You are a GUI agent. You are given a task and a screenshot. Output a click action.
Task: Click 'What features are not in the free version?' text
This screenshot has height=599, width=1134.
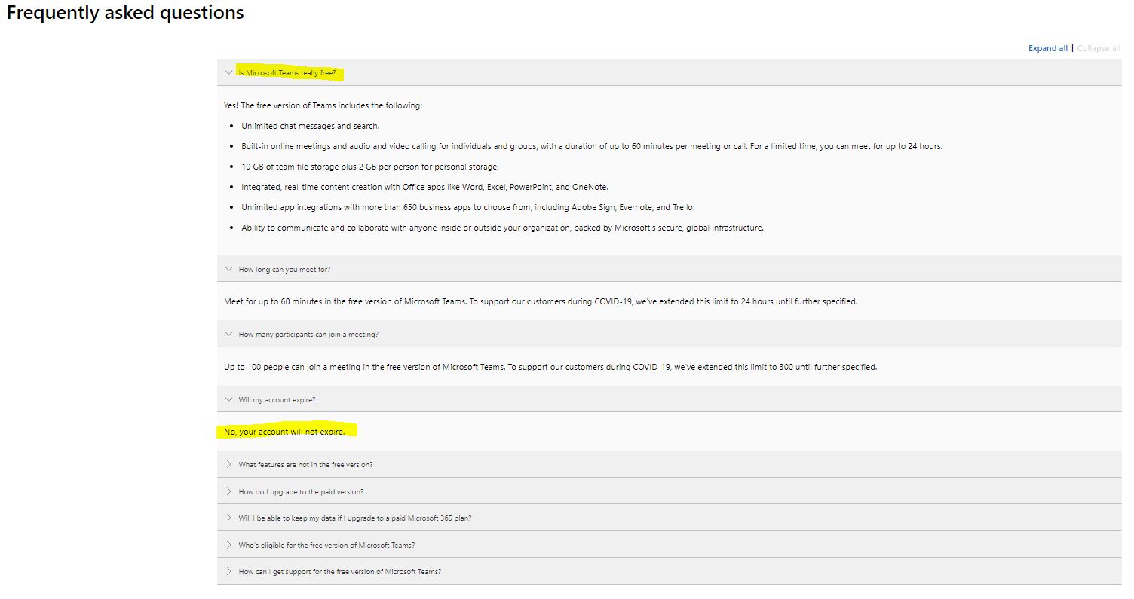click(305, 465)
